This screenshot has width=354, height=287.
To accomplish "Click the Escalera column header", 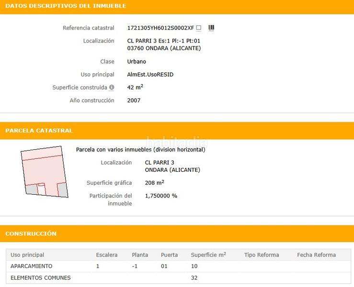I will coord(106,255).
